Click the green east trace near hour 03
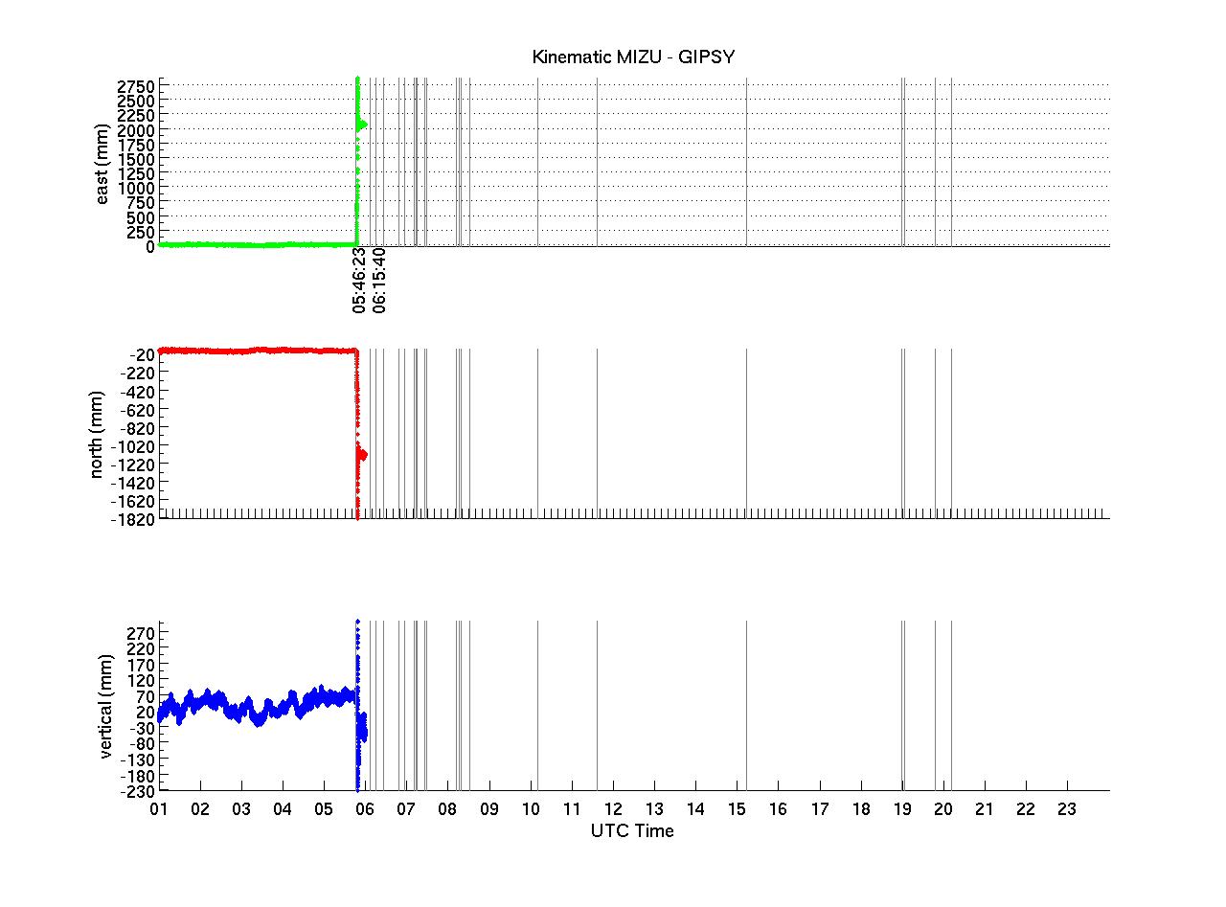The width and height of the screenshot is (1226, 907). [241, 245]
